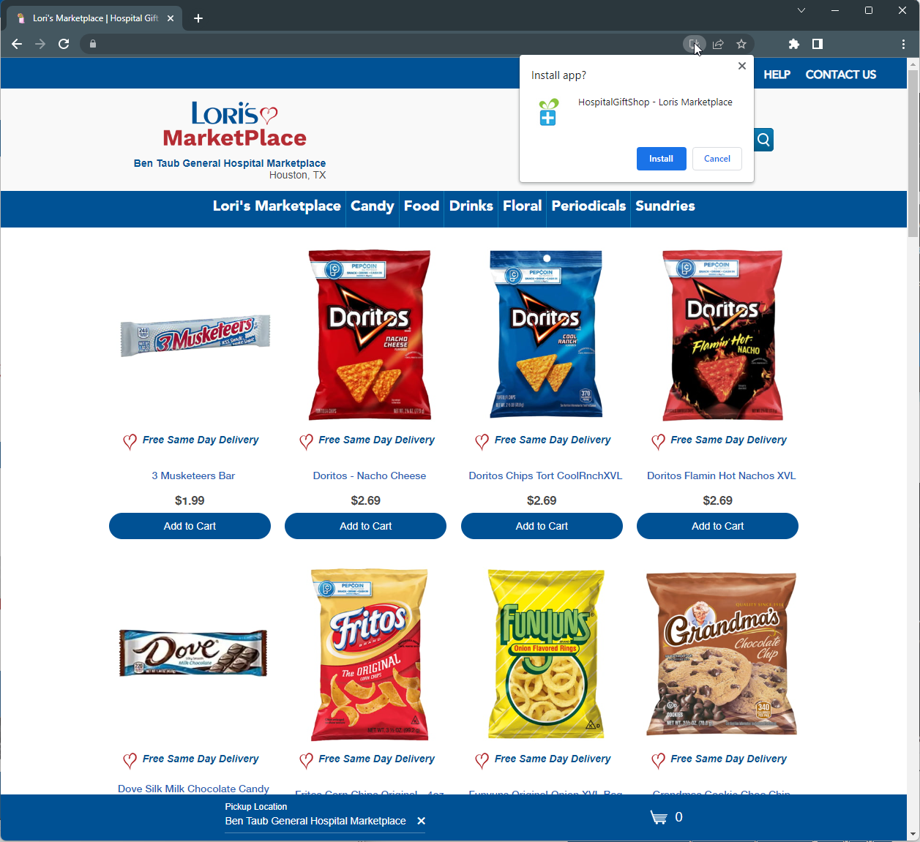Image resolution: width=920 pixels, height=842 pixels.
Task: Open Chrome three-dot menu
Action: pos(904,44)
